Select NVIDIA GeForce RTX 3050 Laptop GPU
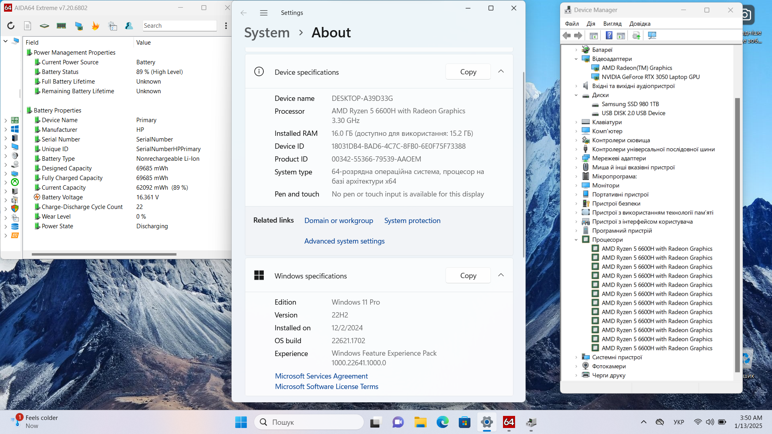 point(651,77)
